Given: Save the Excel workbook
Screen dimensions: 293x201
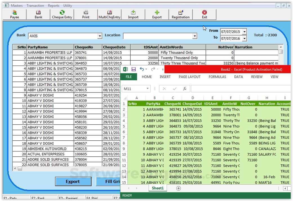Looking at the screenshot, I should pyautogui.click(x=134, y=69).
